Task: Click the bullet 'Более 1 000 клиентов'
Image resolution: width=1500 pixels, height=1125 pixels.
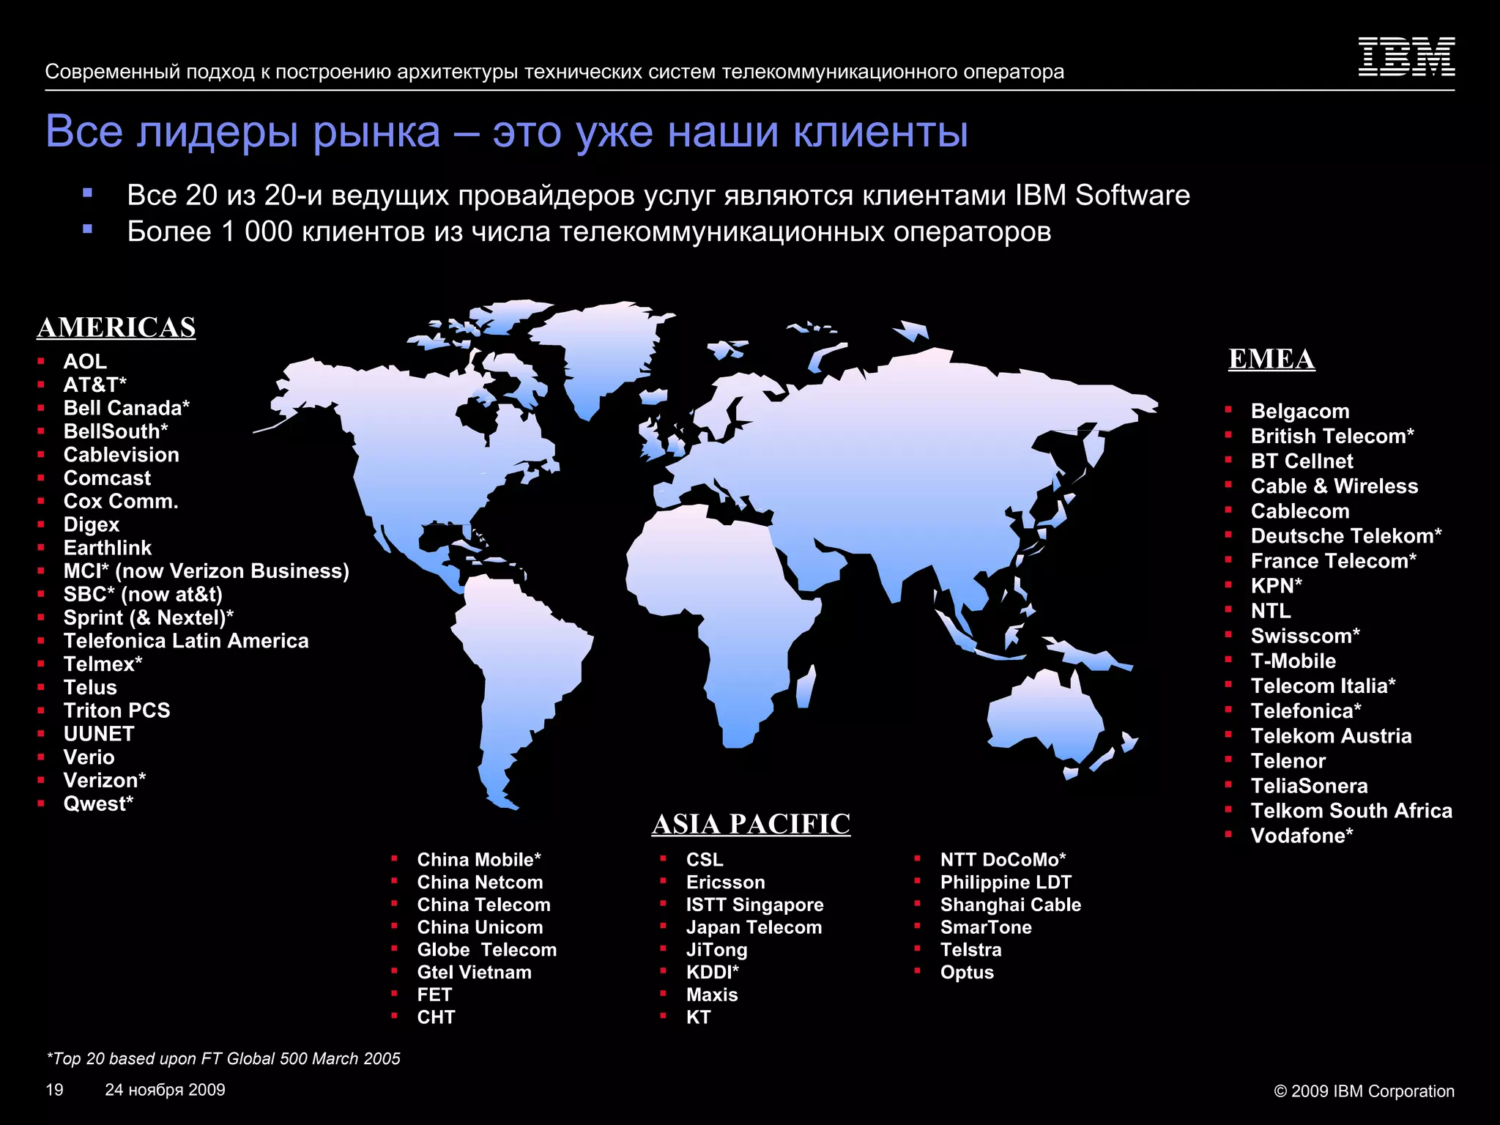Action: click(589, 231)
